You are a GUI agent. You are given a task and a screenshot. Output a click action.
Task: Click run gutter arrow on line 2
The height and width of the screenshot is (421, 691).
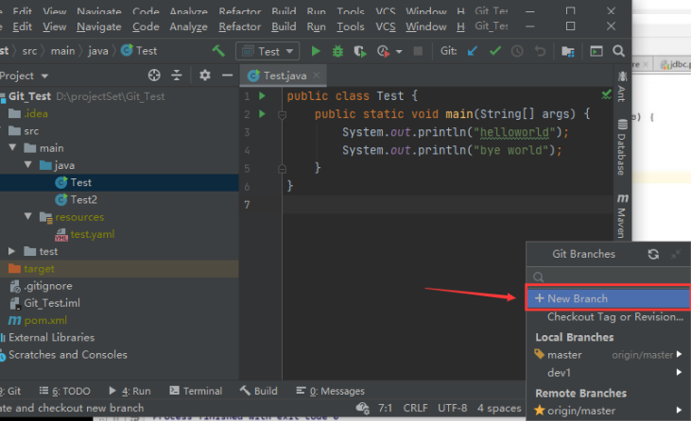point(262,114)
